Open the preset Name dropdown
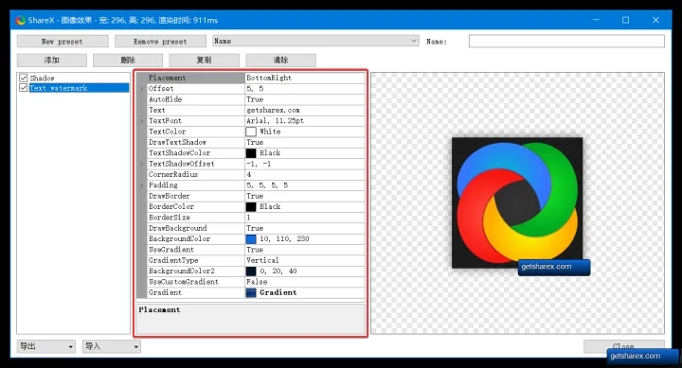682x368 pixels. 315,41
